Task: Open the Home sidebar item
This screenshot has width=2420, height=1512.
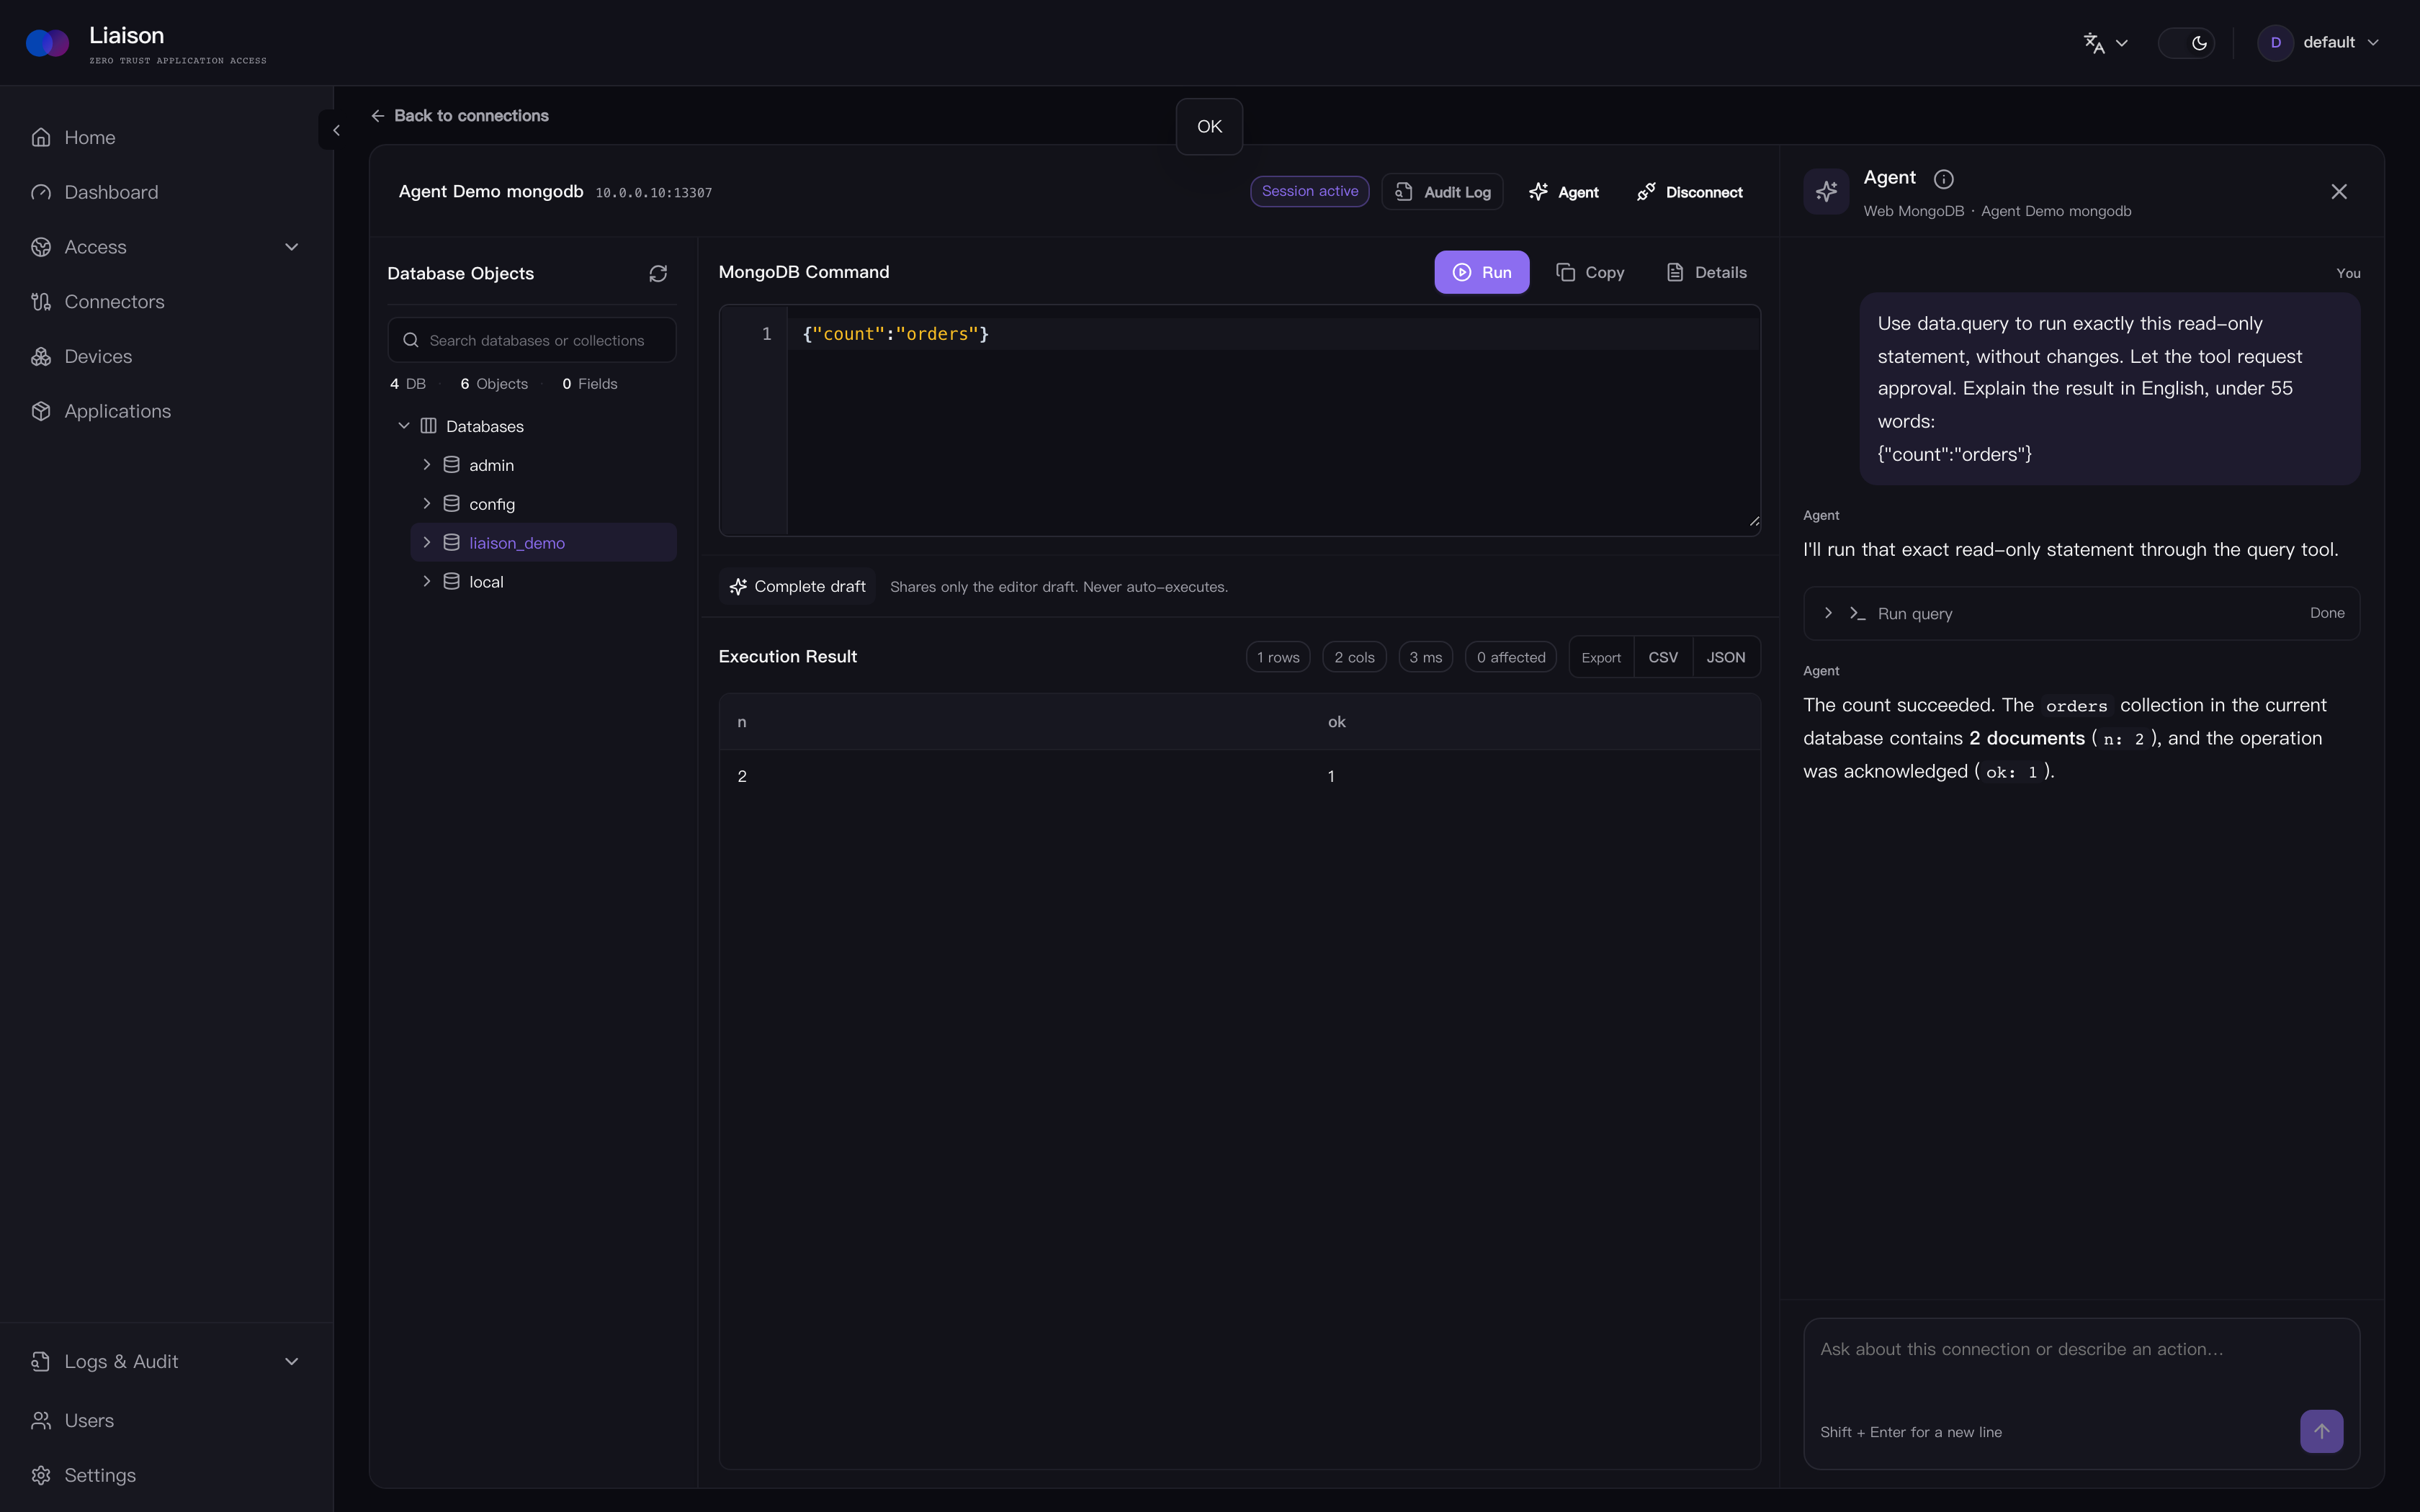Action: click(166, 137)
